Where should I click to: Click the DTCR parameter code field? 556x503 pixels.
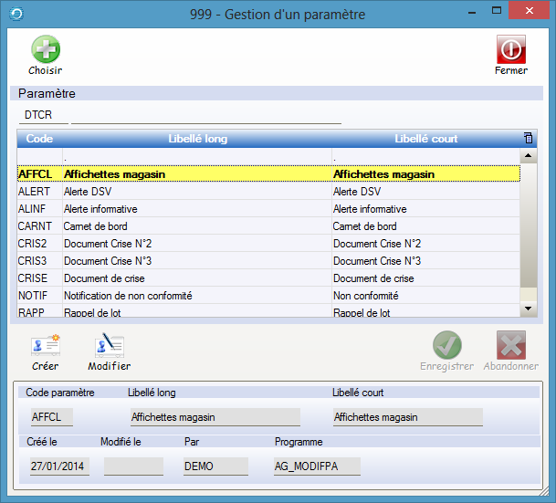click(x=42, y=116)
